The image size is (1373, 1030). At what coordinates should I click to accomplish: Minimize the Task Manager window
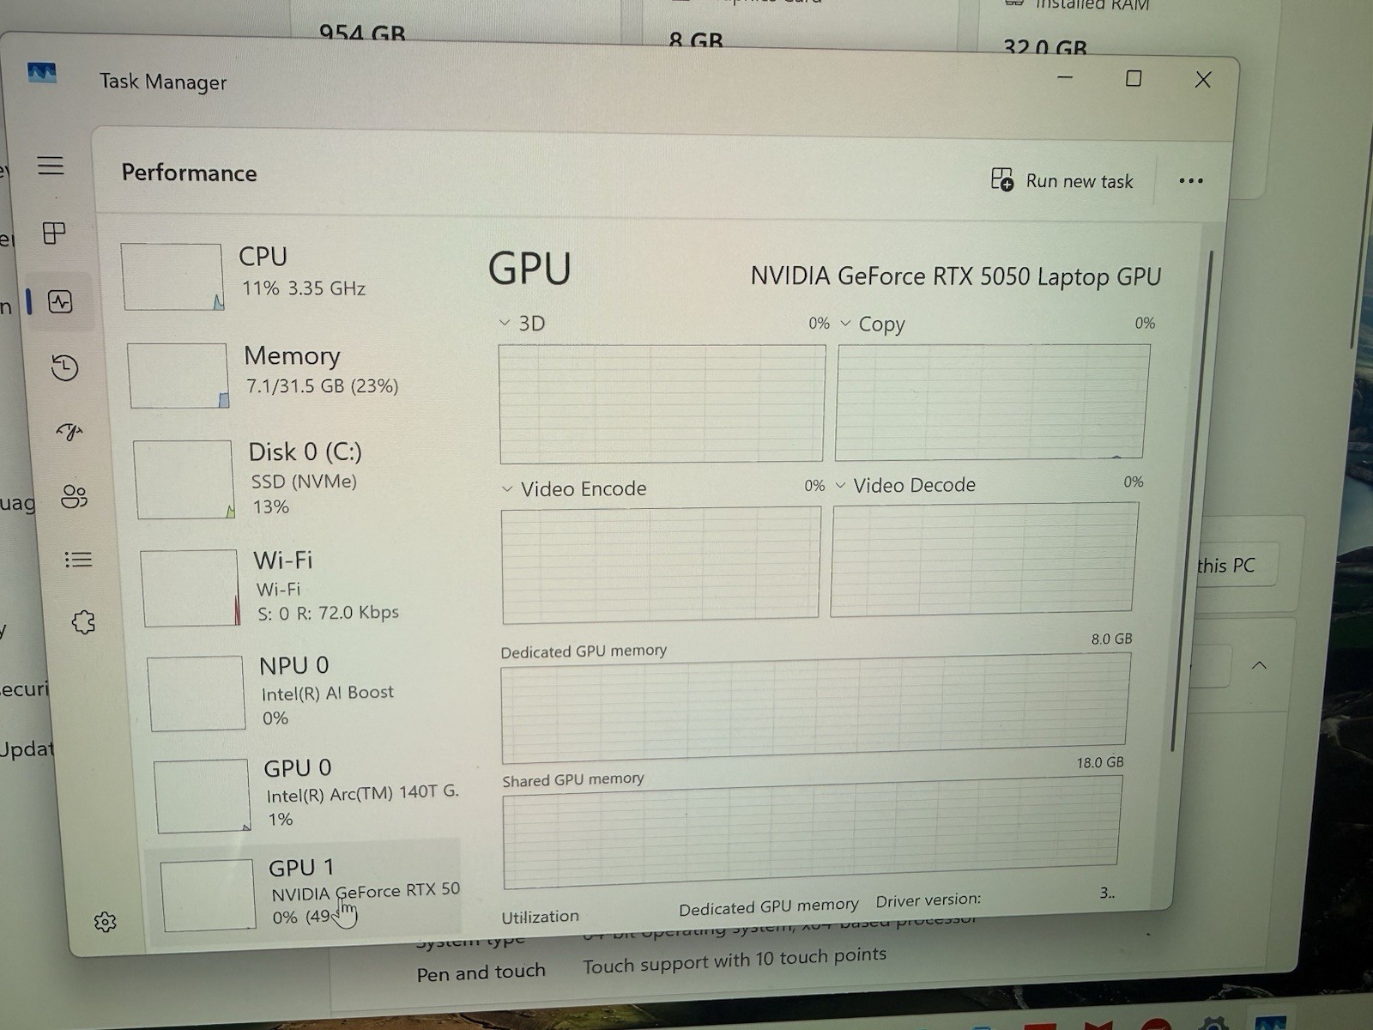pos(1065,77)
